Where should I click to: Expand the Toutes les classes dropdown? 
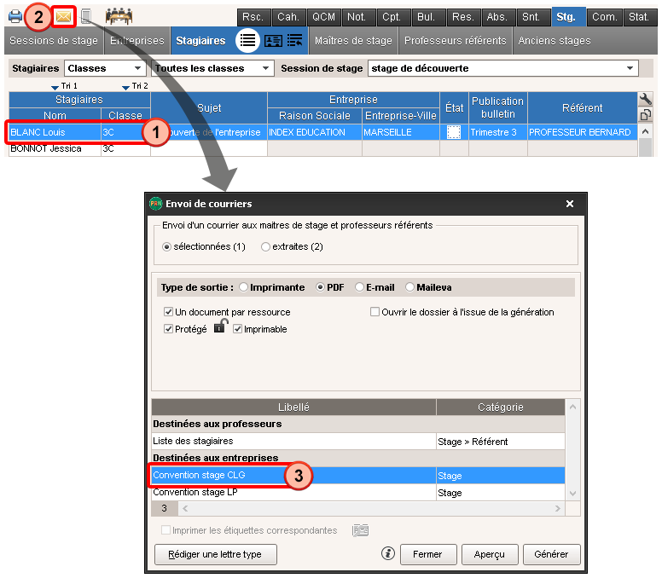[x=212, y=68]
